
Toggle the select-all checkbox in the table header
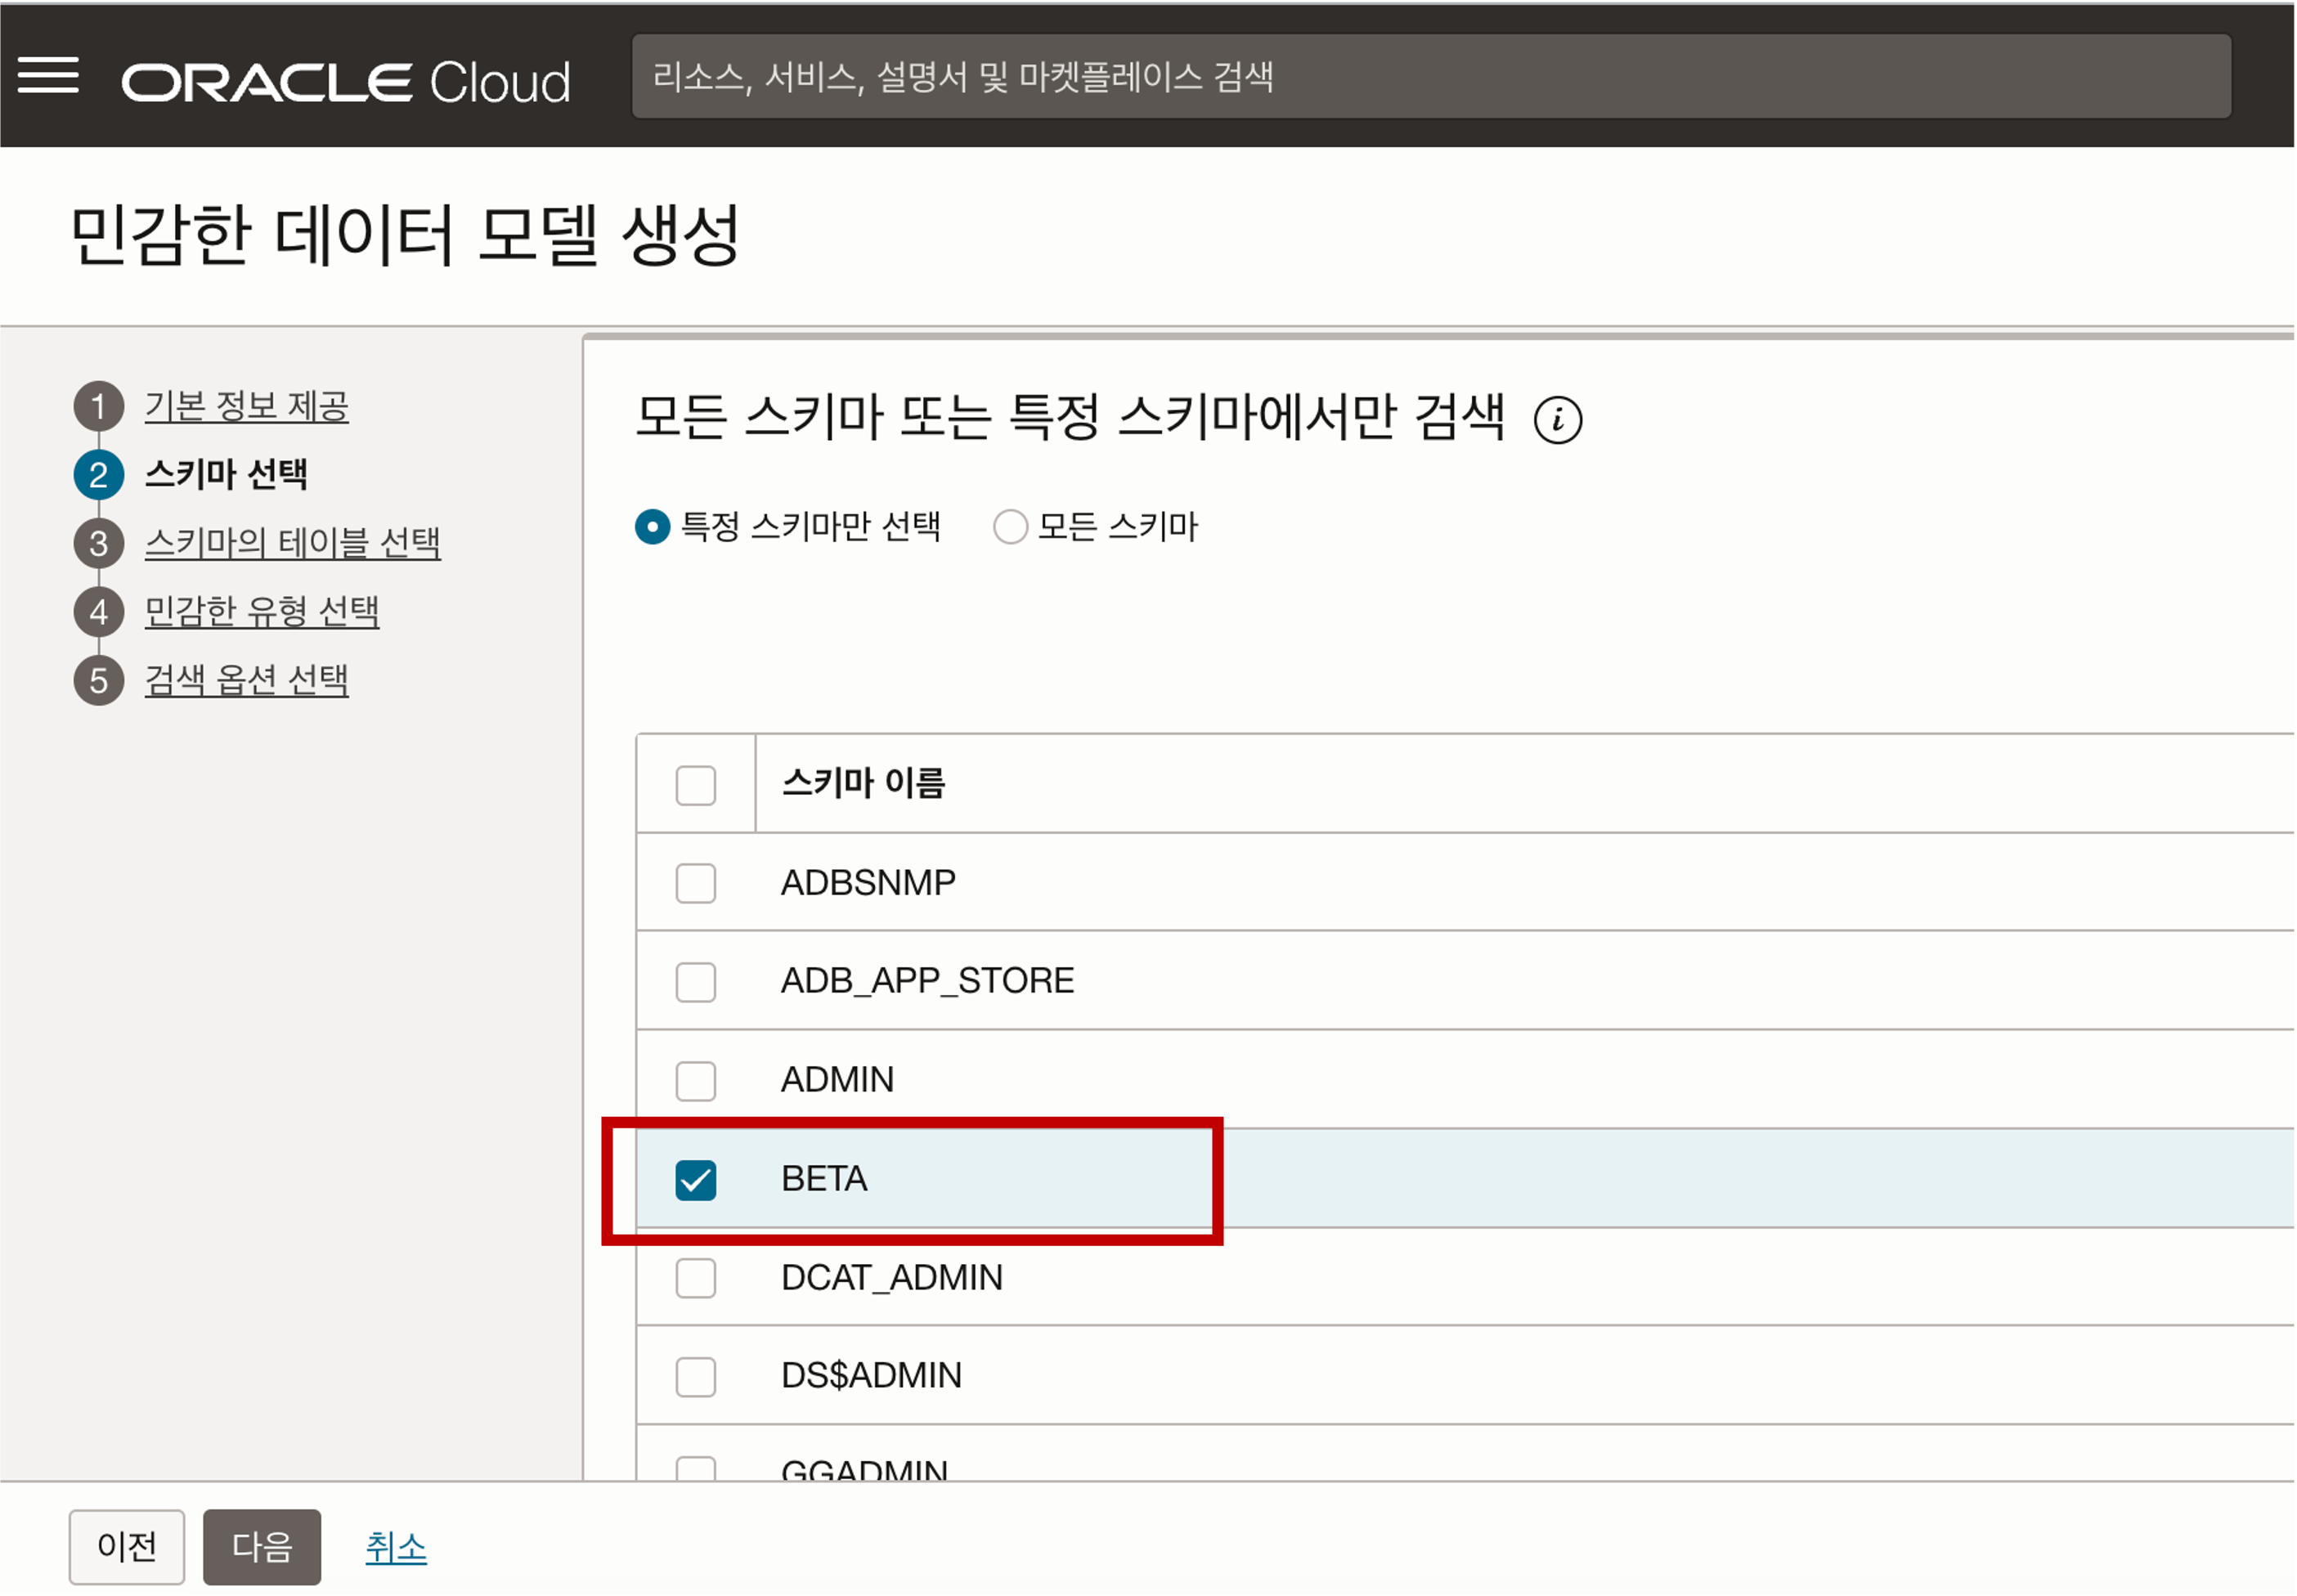click(x=695, y=785)
